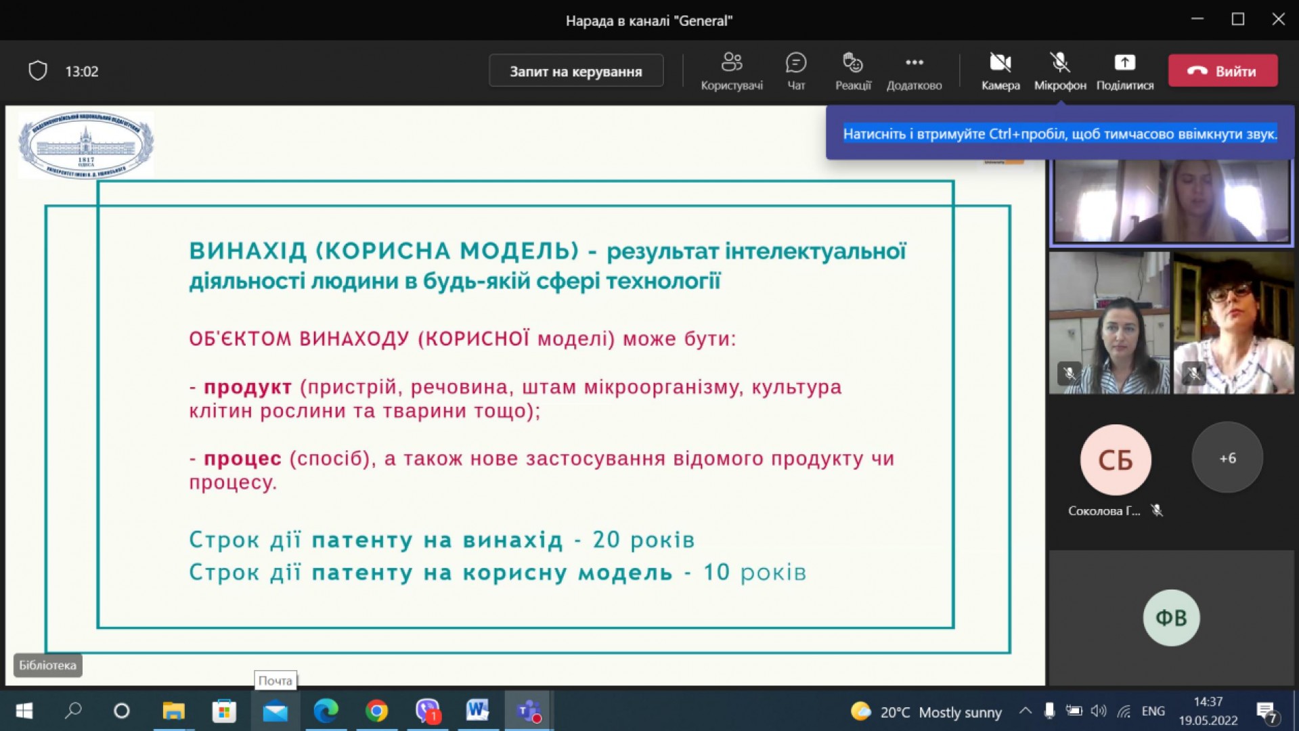Toggle the volume speaker icon in tray

[x=1098, y=711]
